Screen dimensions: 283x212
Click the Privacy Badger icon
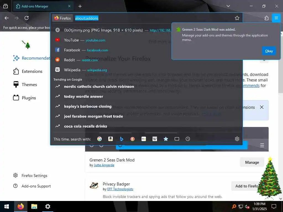tap(94, 185)
